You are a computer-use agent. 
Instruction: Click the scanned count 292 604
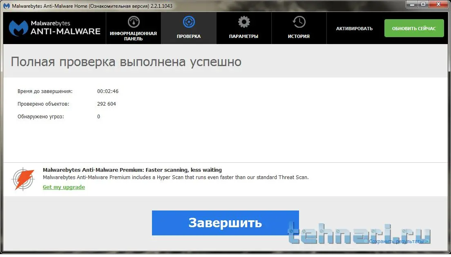click(107, 104)
